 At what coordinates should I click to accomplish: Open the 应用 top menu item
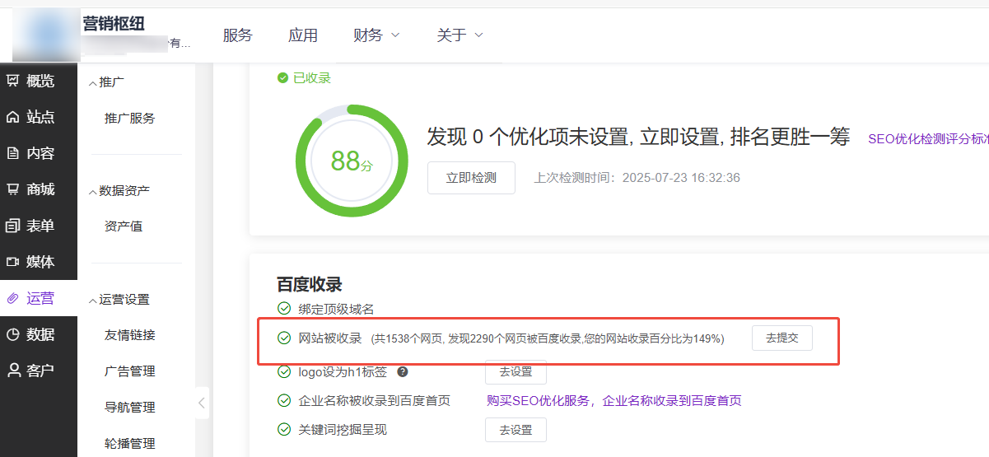tap(302, 35)
